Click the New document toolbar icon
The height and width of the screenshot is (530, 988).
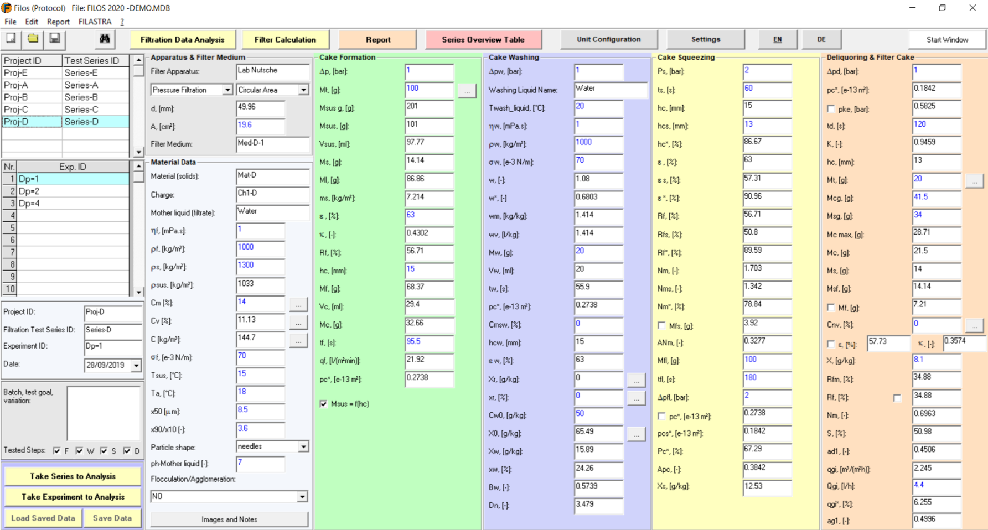tap(11, 39)
